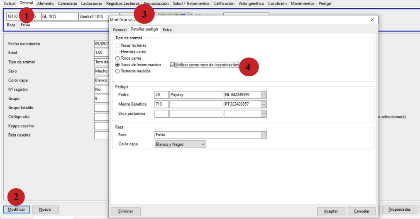
Task: Open browse button for Madre Genética
Action: click(264, 104)
